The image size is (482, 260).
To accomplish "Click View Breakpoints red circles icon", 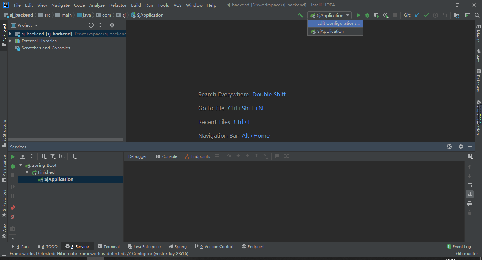I will pos(13,208).
